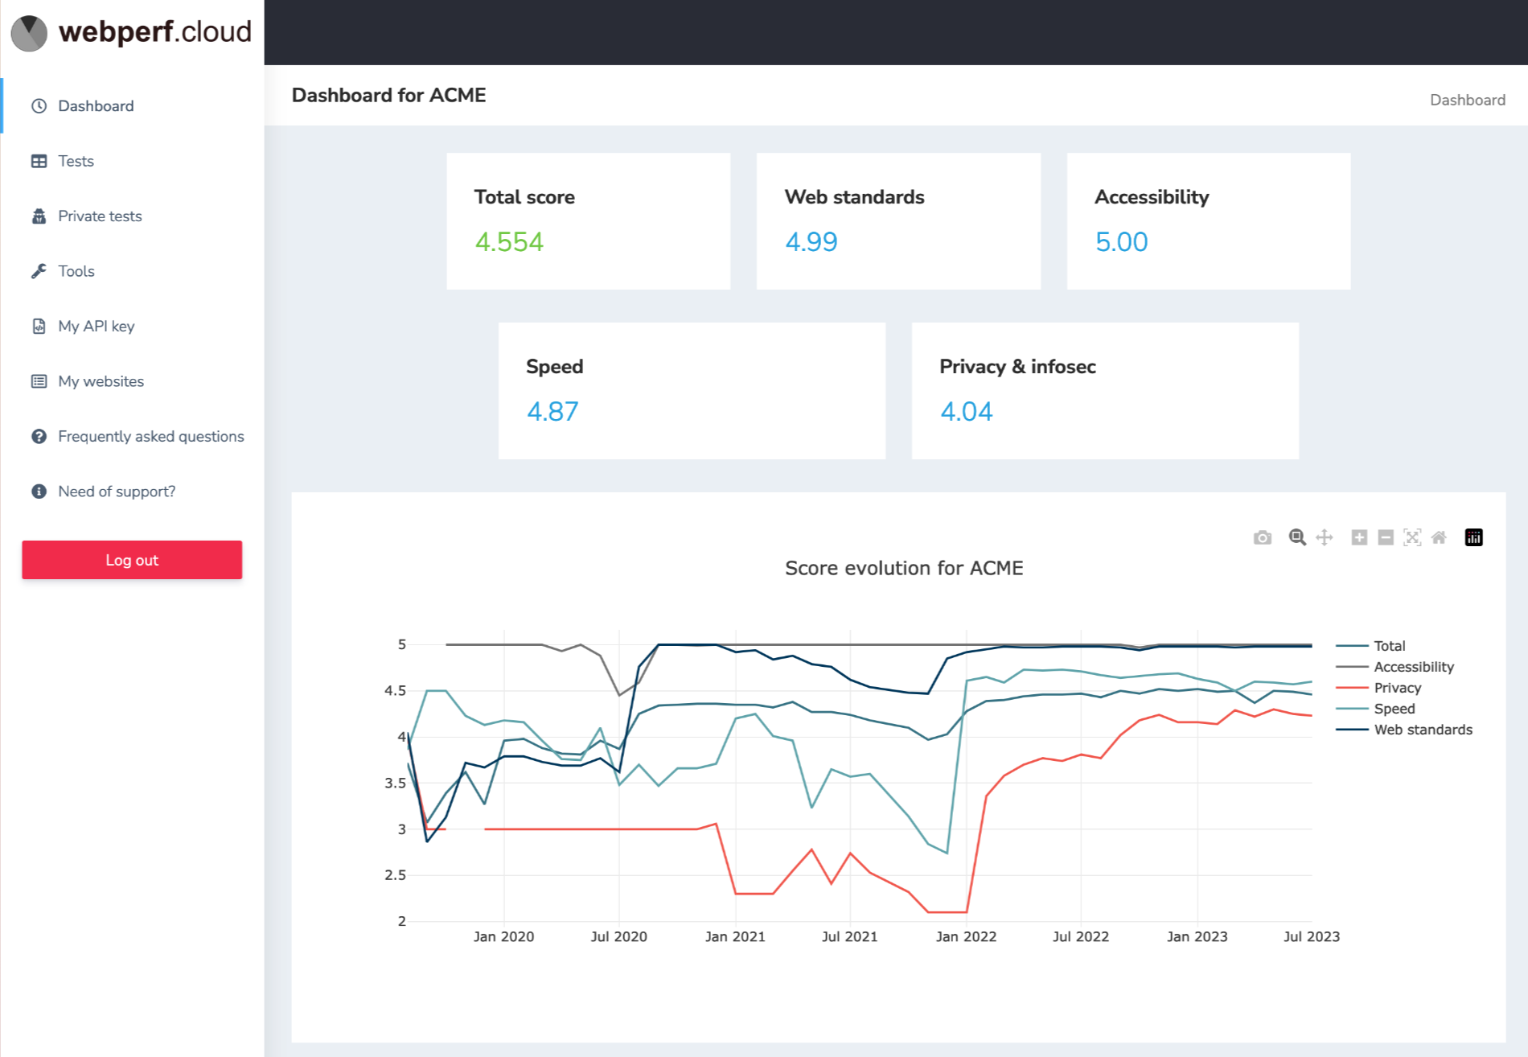
Task: Click the Privacy & infosec score card
Action: (x=1103, y=391)
